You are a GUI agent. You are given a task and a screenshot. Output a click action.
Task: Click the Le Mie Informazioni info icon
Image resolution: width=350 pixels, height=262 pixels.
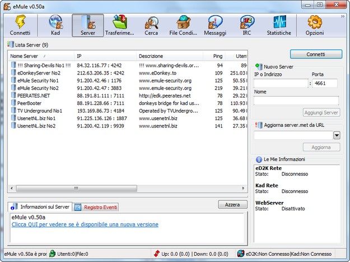coord(259,159)
